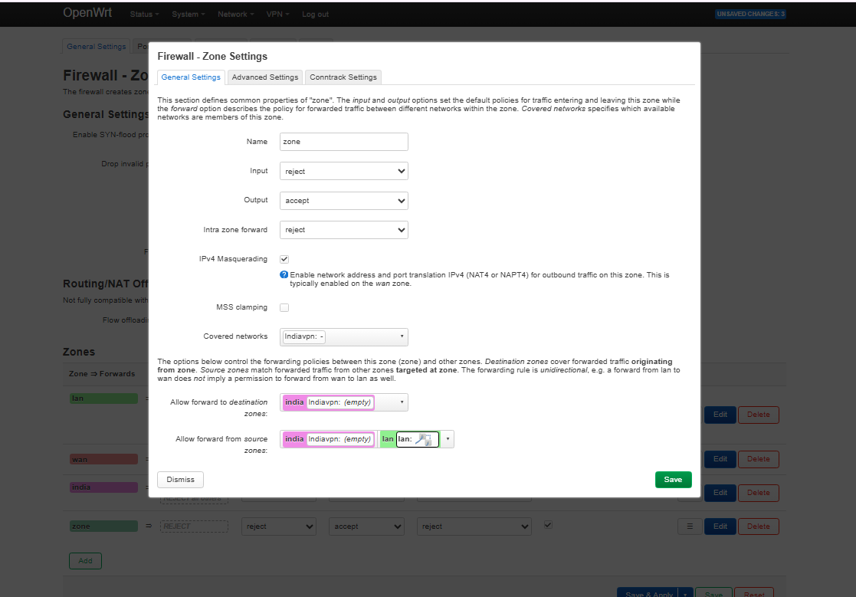Click the help icon beside IPv4 Masquerading
Screen dimensions: 856x597
pyautogui.click(x=284, y=275)
